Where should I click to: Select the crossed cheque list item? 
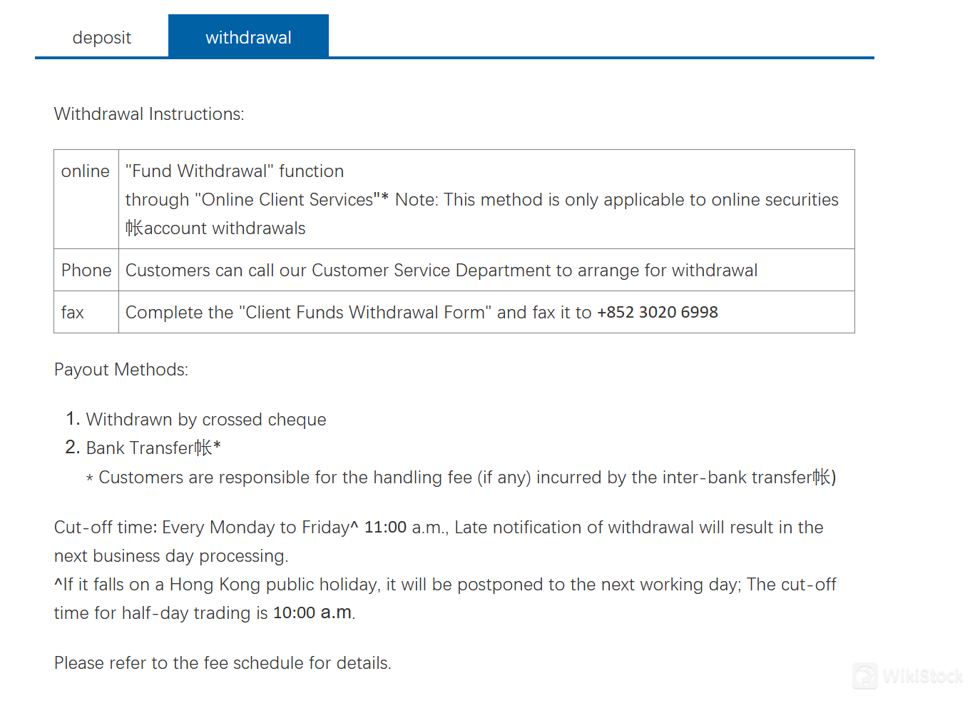(205, 419)
